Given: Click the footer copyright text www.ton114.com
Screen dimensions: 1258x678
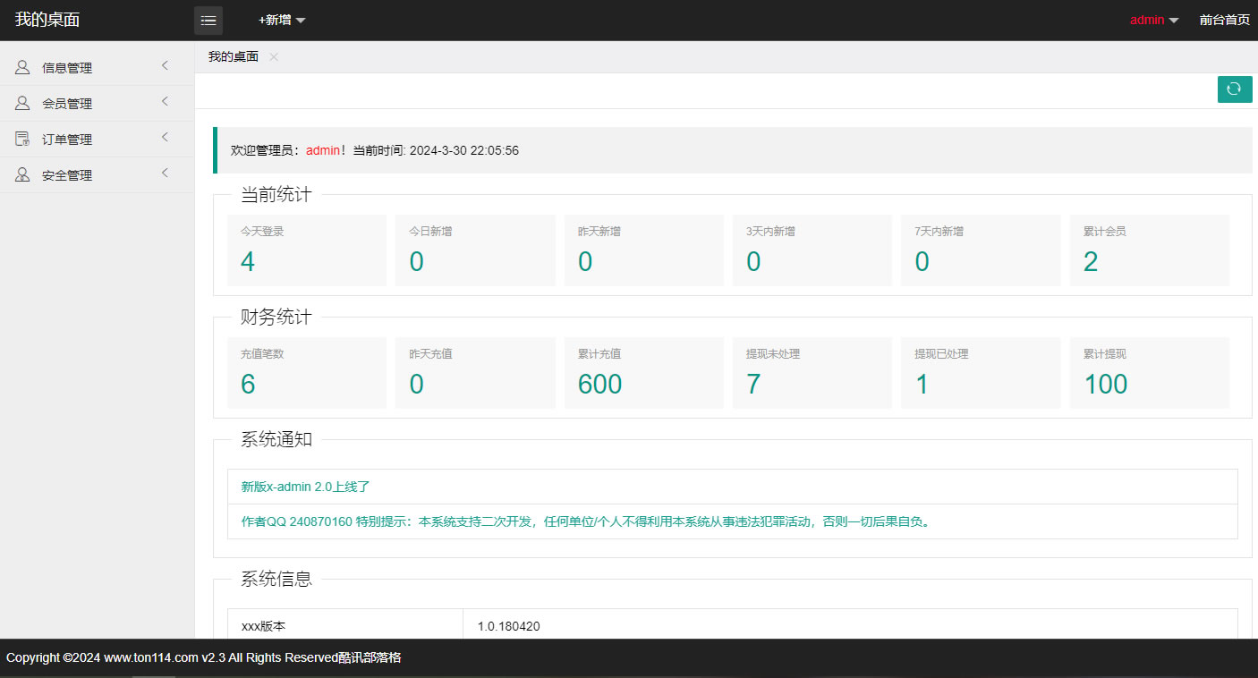Looking at the screenshot, I should tap(150, 657).
